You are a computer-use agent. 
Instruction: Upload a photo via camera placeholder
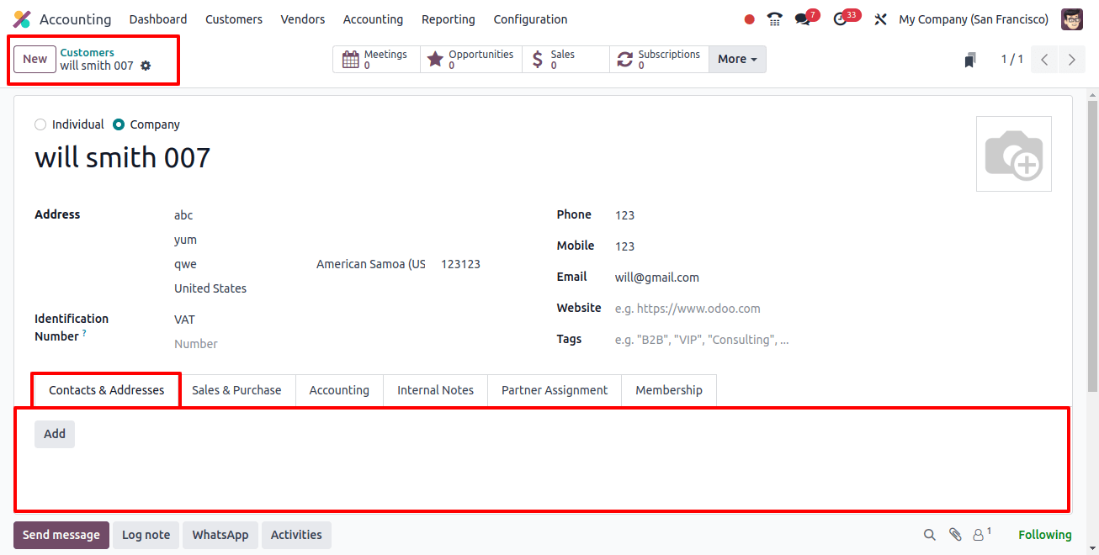(1013, 154)
